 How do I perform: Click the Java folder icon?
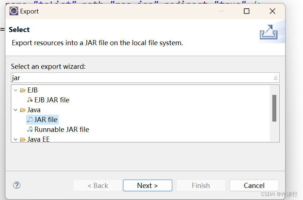point(23,110)
